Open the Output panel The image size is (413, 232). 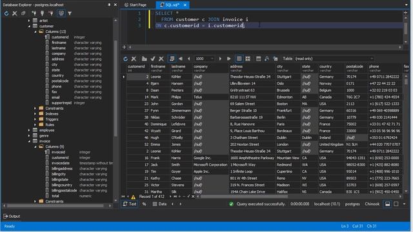pos(12,217)
